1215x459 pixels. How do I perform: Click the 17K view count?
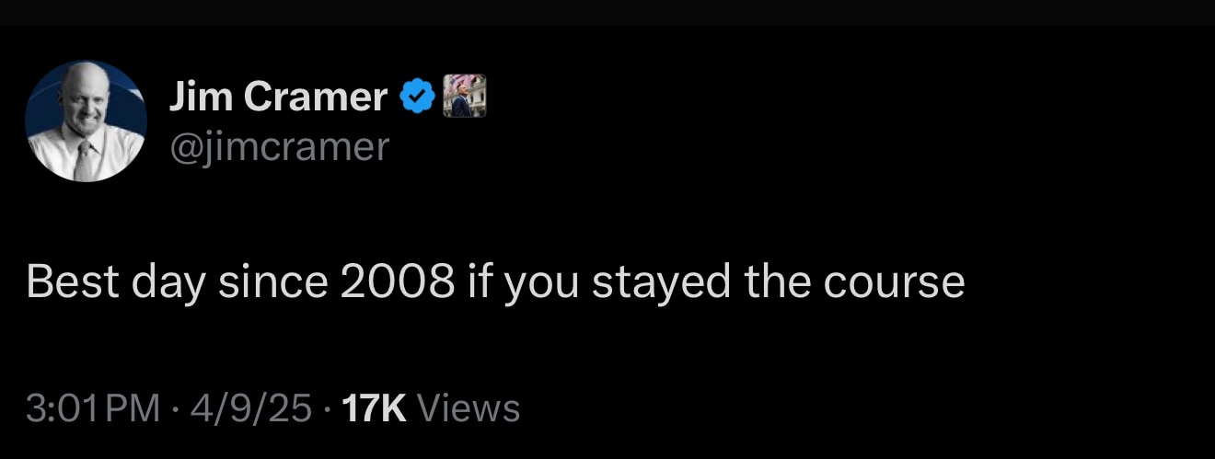tap(374, 407)
